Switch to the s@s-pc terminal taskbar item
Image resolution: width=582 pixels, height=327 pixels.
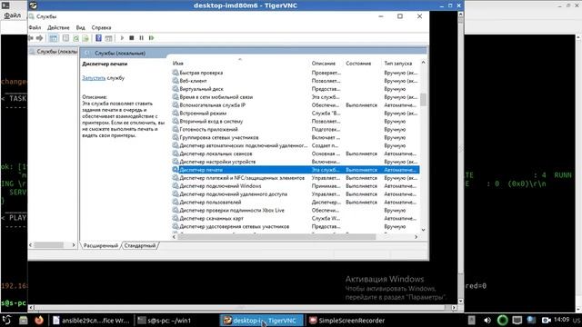(x=164, y=321)
